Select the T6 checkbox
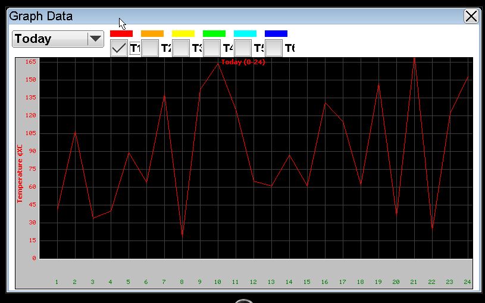The height and width of the screenshot is (303, 485). (274, 48)
